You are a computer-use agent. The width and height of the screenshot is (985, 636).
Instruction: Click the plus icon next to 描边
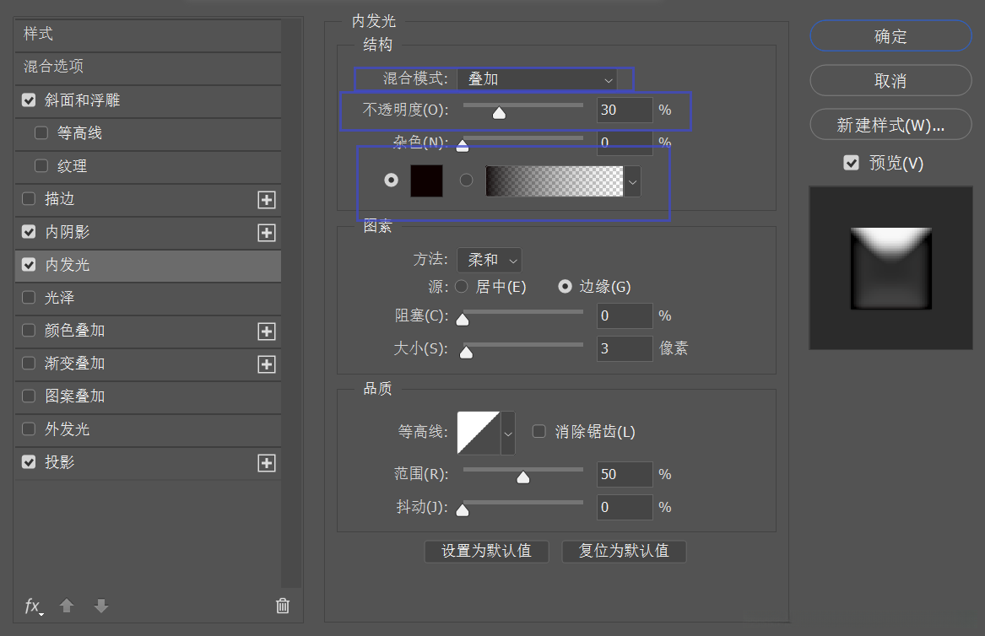pyautogui.click(x=266, y=200)
